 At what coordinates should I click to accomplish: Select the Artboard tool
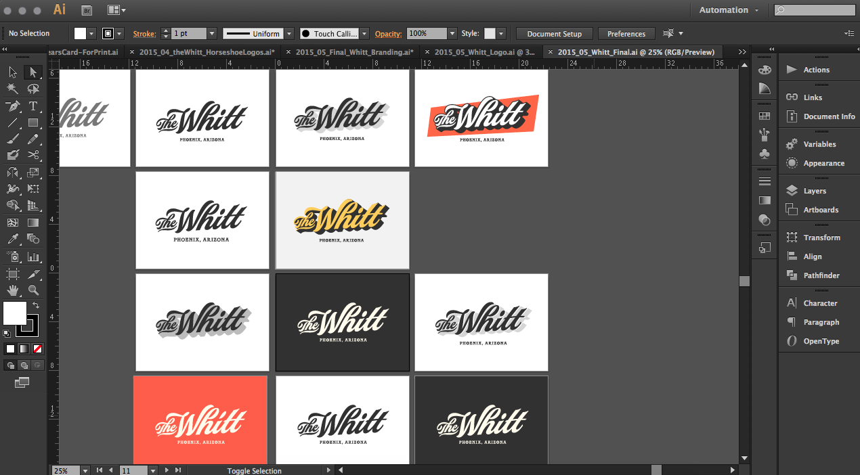coord(13,274)
